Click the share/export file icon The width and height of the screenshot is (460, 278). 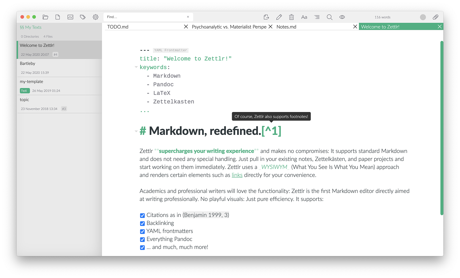pos(266,17)
